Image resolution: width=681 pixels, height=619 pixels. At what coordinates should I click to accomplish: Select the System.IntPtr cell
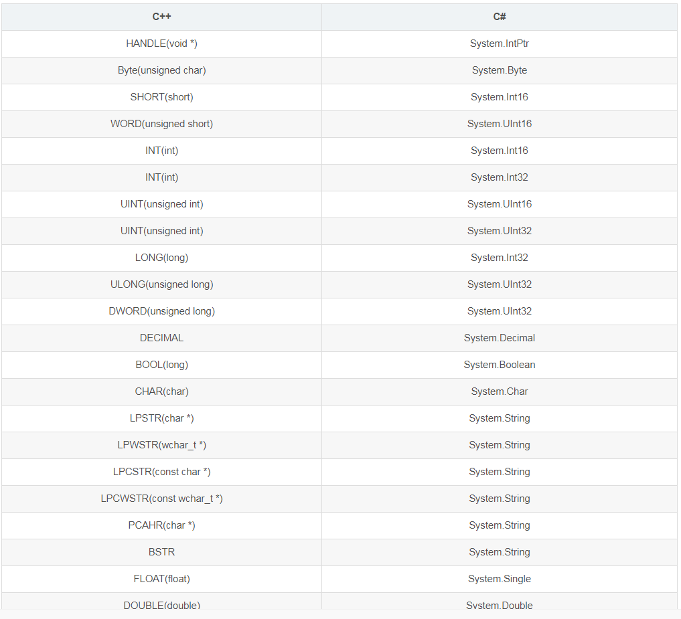coord(500,44)
